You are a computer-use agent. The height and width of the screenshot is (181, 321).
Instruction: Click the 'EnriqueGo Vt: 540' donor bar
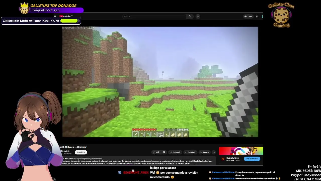click(x=57, y=10)
